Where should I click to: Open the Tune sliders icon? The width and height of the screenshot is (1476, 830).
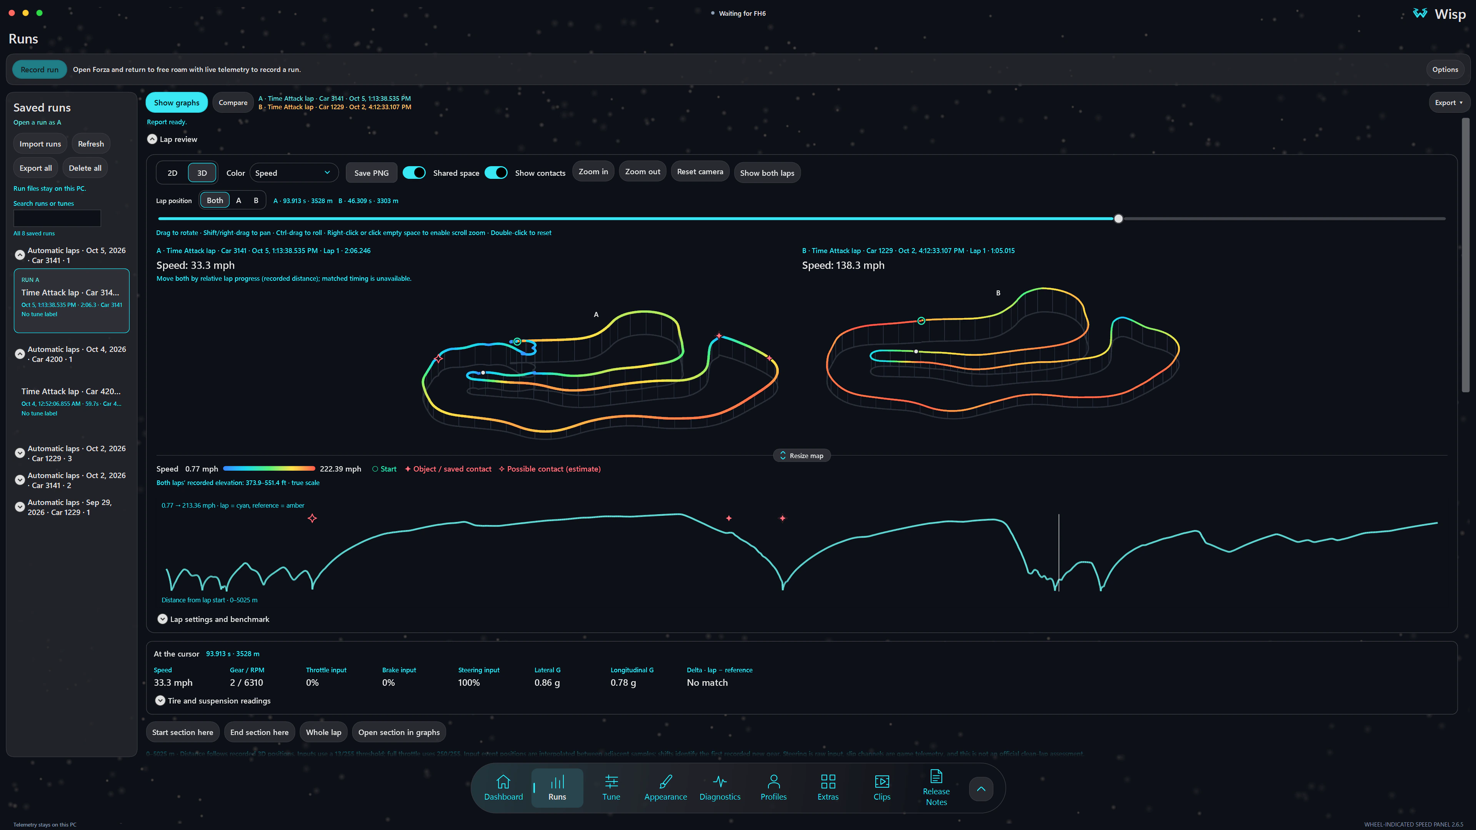pos(611,781)
